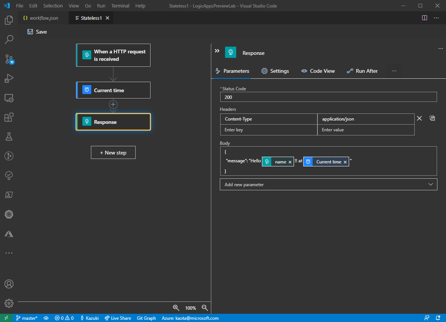Image resolution: width=446 pixels, height=322 pixels.
Task: Select the Response action card
Action: pos(113,122)
